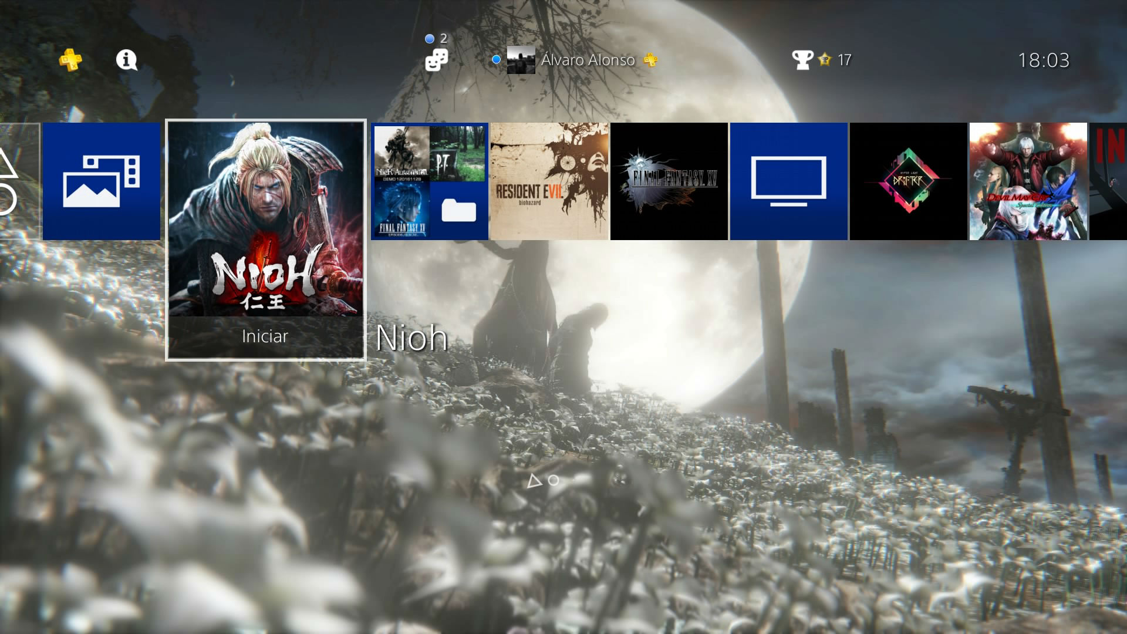
Task: Click the PS Plus badge beside username
Action: (x=650, y=60)
